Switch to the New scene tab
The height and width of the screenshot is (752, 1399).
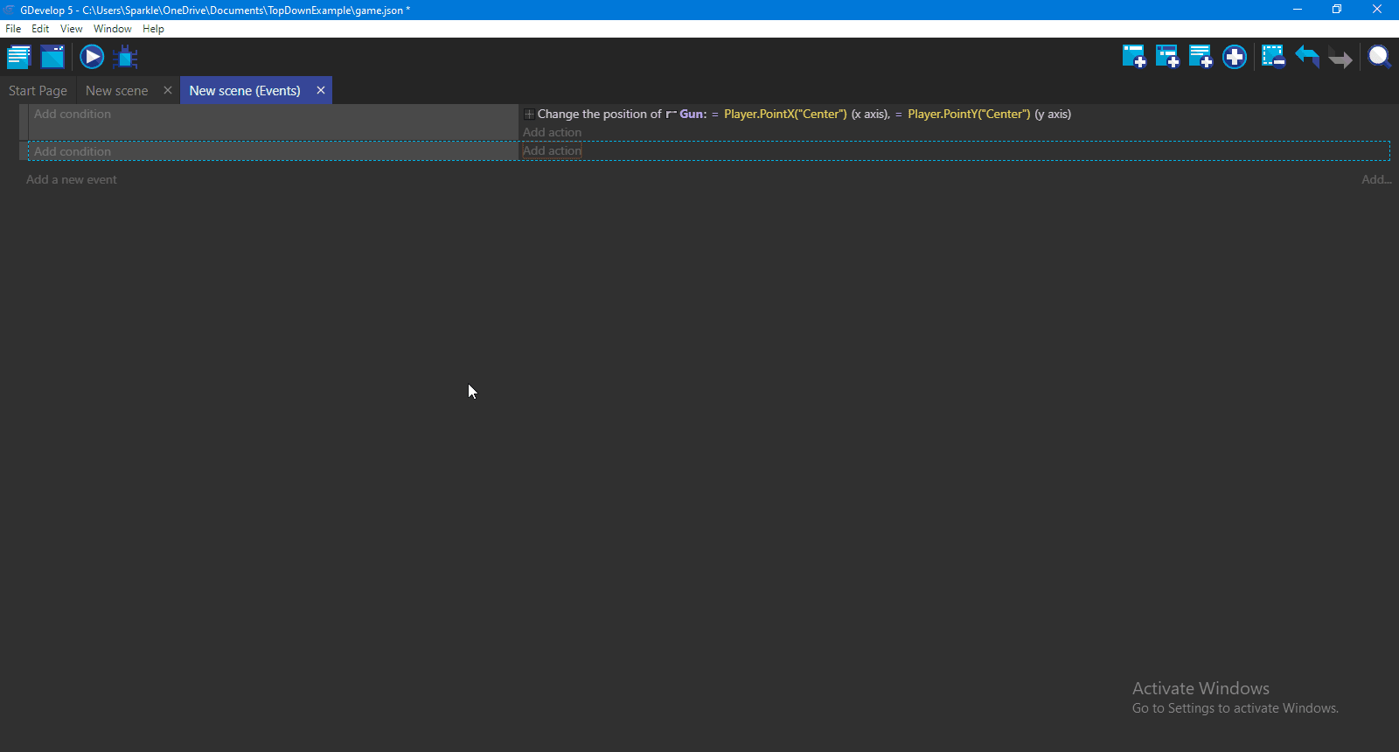tap(116, 91)
